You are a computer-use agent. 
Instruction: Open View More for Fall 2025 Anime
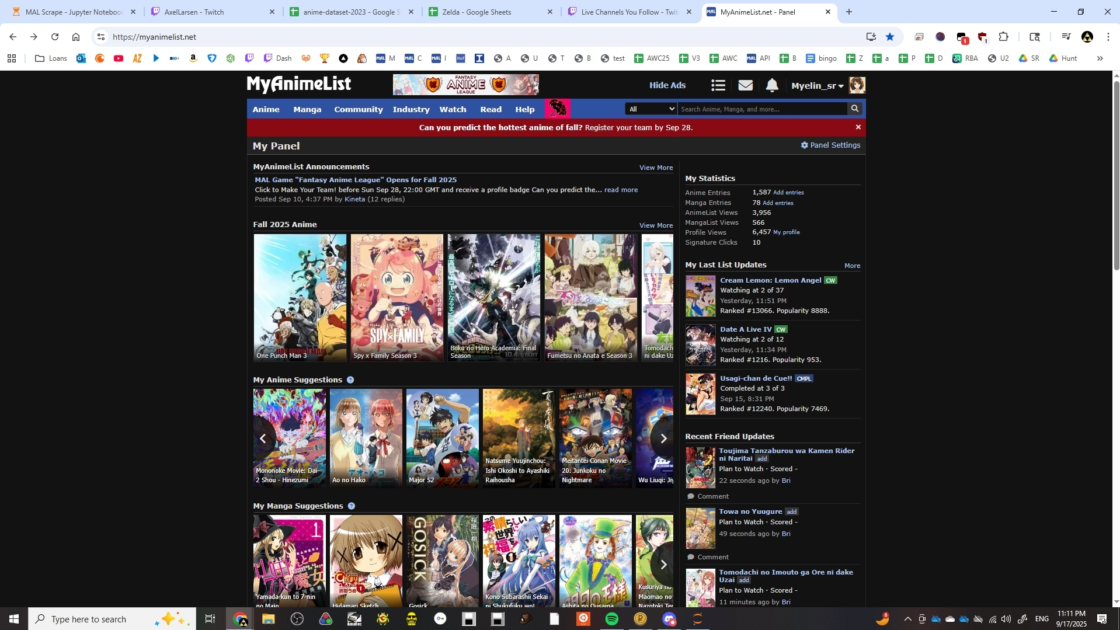pos(656,225)
